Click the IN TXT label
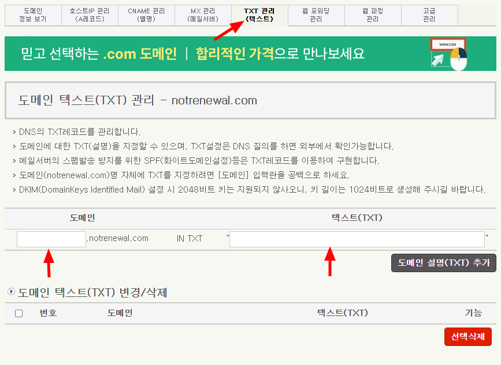The width and height of the screenshot is (501, 365). [x=190, y=239]
